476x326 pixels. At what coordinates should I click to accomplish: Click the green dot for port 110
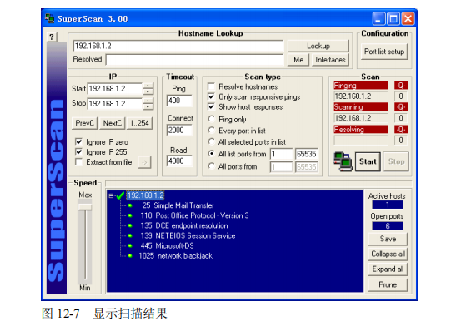click(130, 215)
